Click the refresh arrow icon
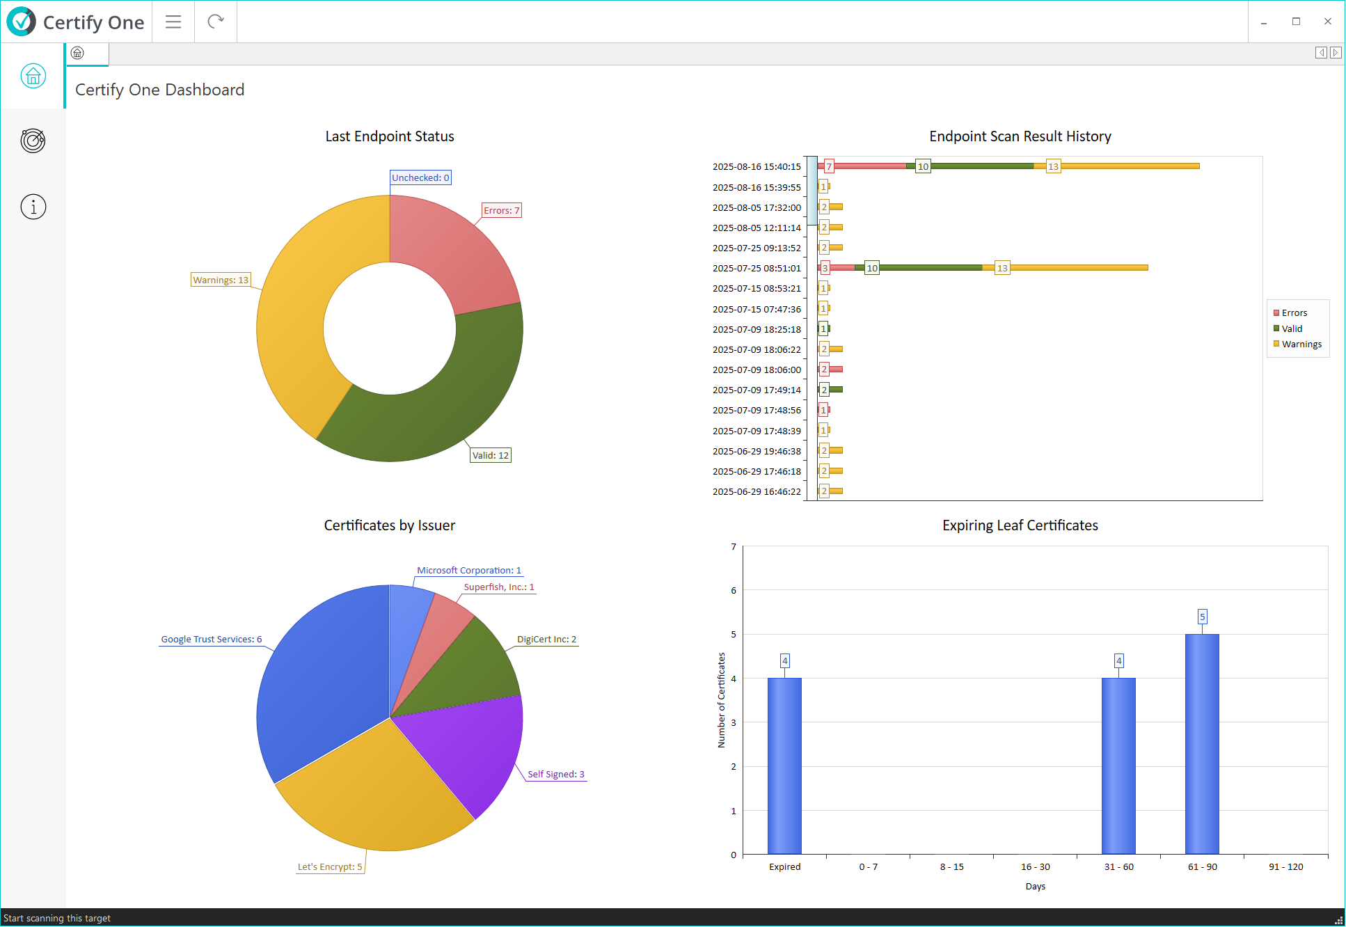The height and width of the screenshot is (927, 1346). 216,22
